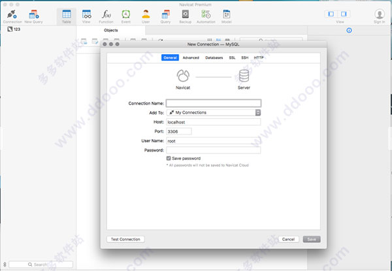Open the Automation toolbar icon
The height and width of the screenshot is (271, 392).
(x=206, y=14)
